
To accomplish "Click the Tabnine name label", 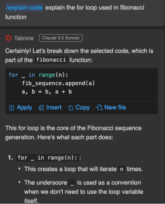I will [24, 38].
